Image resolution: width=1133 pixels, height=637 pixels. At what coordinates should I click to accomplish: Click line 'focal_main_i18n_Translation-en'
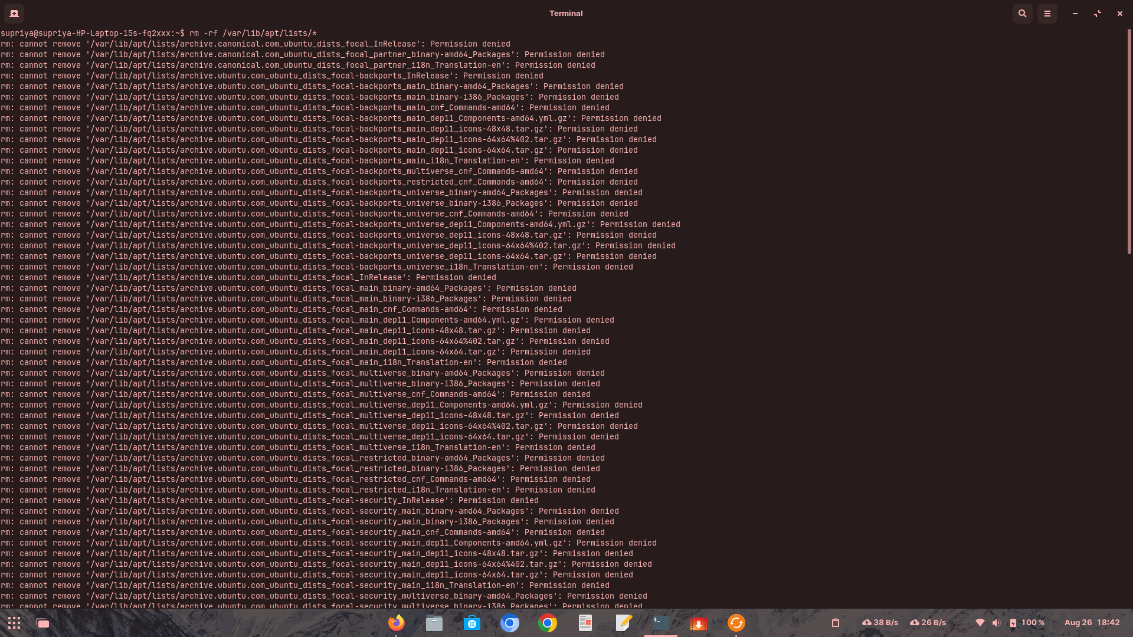tap(284, 362)
